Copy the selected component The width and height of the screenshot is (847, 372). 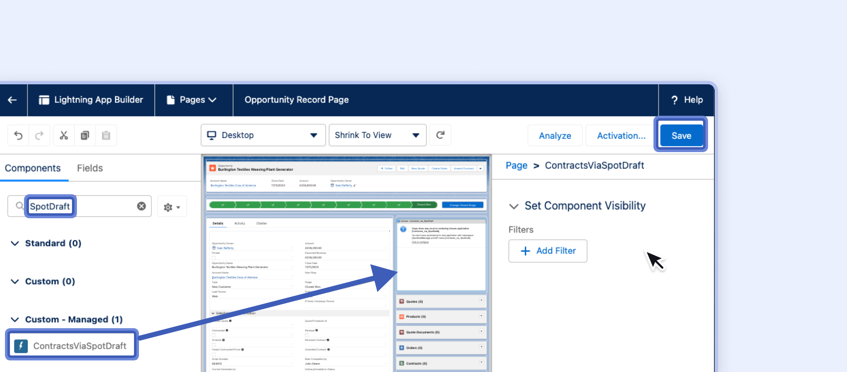(x=85, y=135)
